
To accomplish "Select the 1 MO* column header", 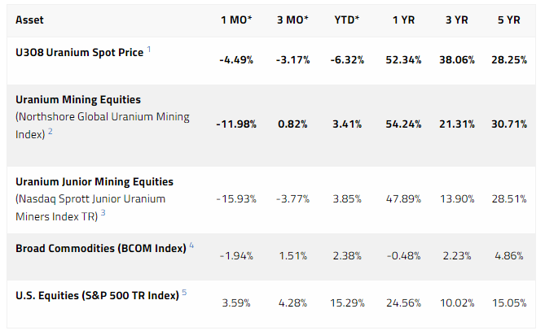I will [x=236, y=19].
